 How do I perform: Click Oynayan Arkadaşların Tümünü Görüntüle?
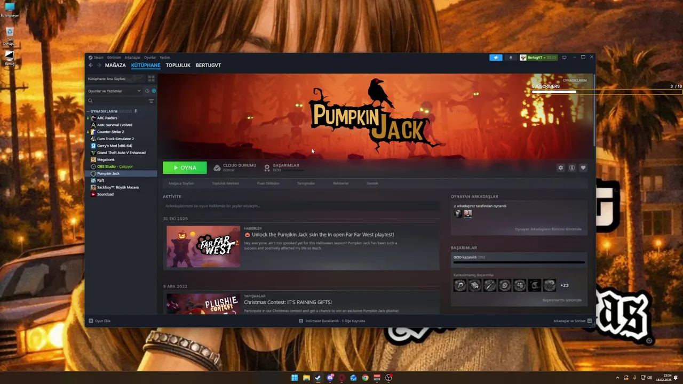tap(548, 229)
